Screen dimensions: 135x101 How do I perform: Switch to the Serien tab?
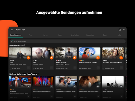pyautogui.click(x=45, y=35)
